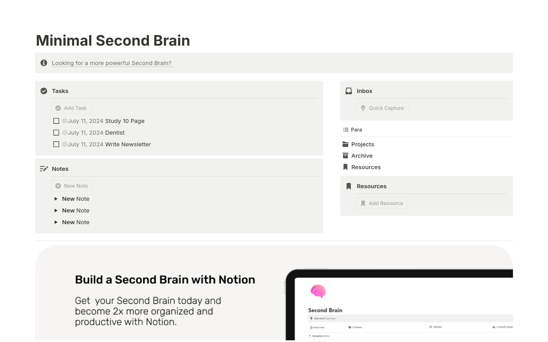Expand the second New Note entry

click(56, 211)
